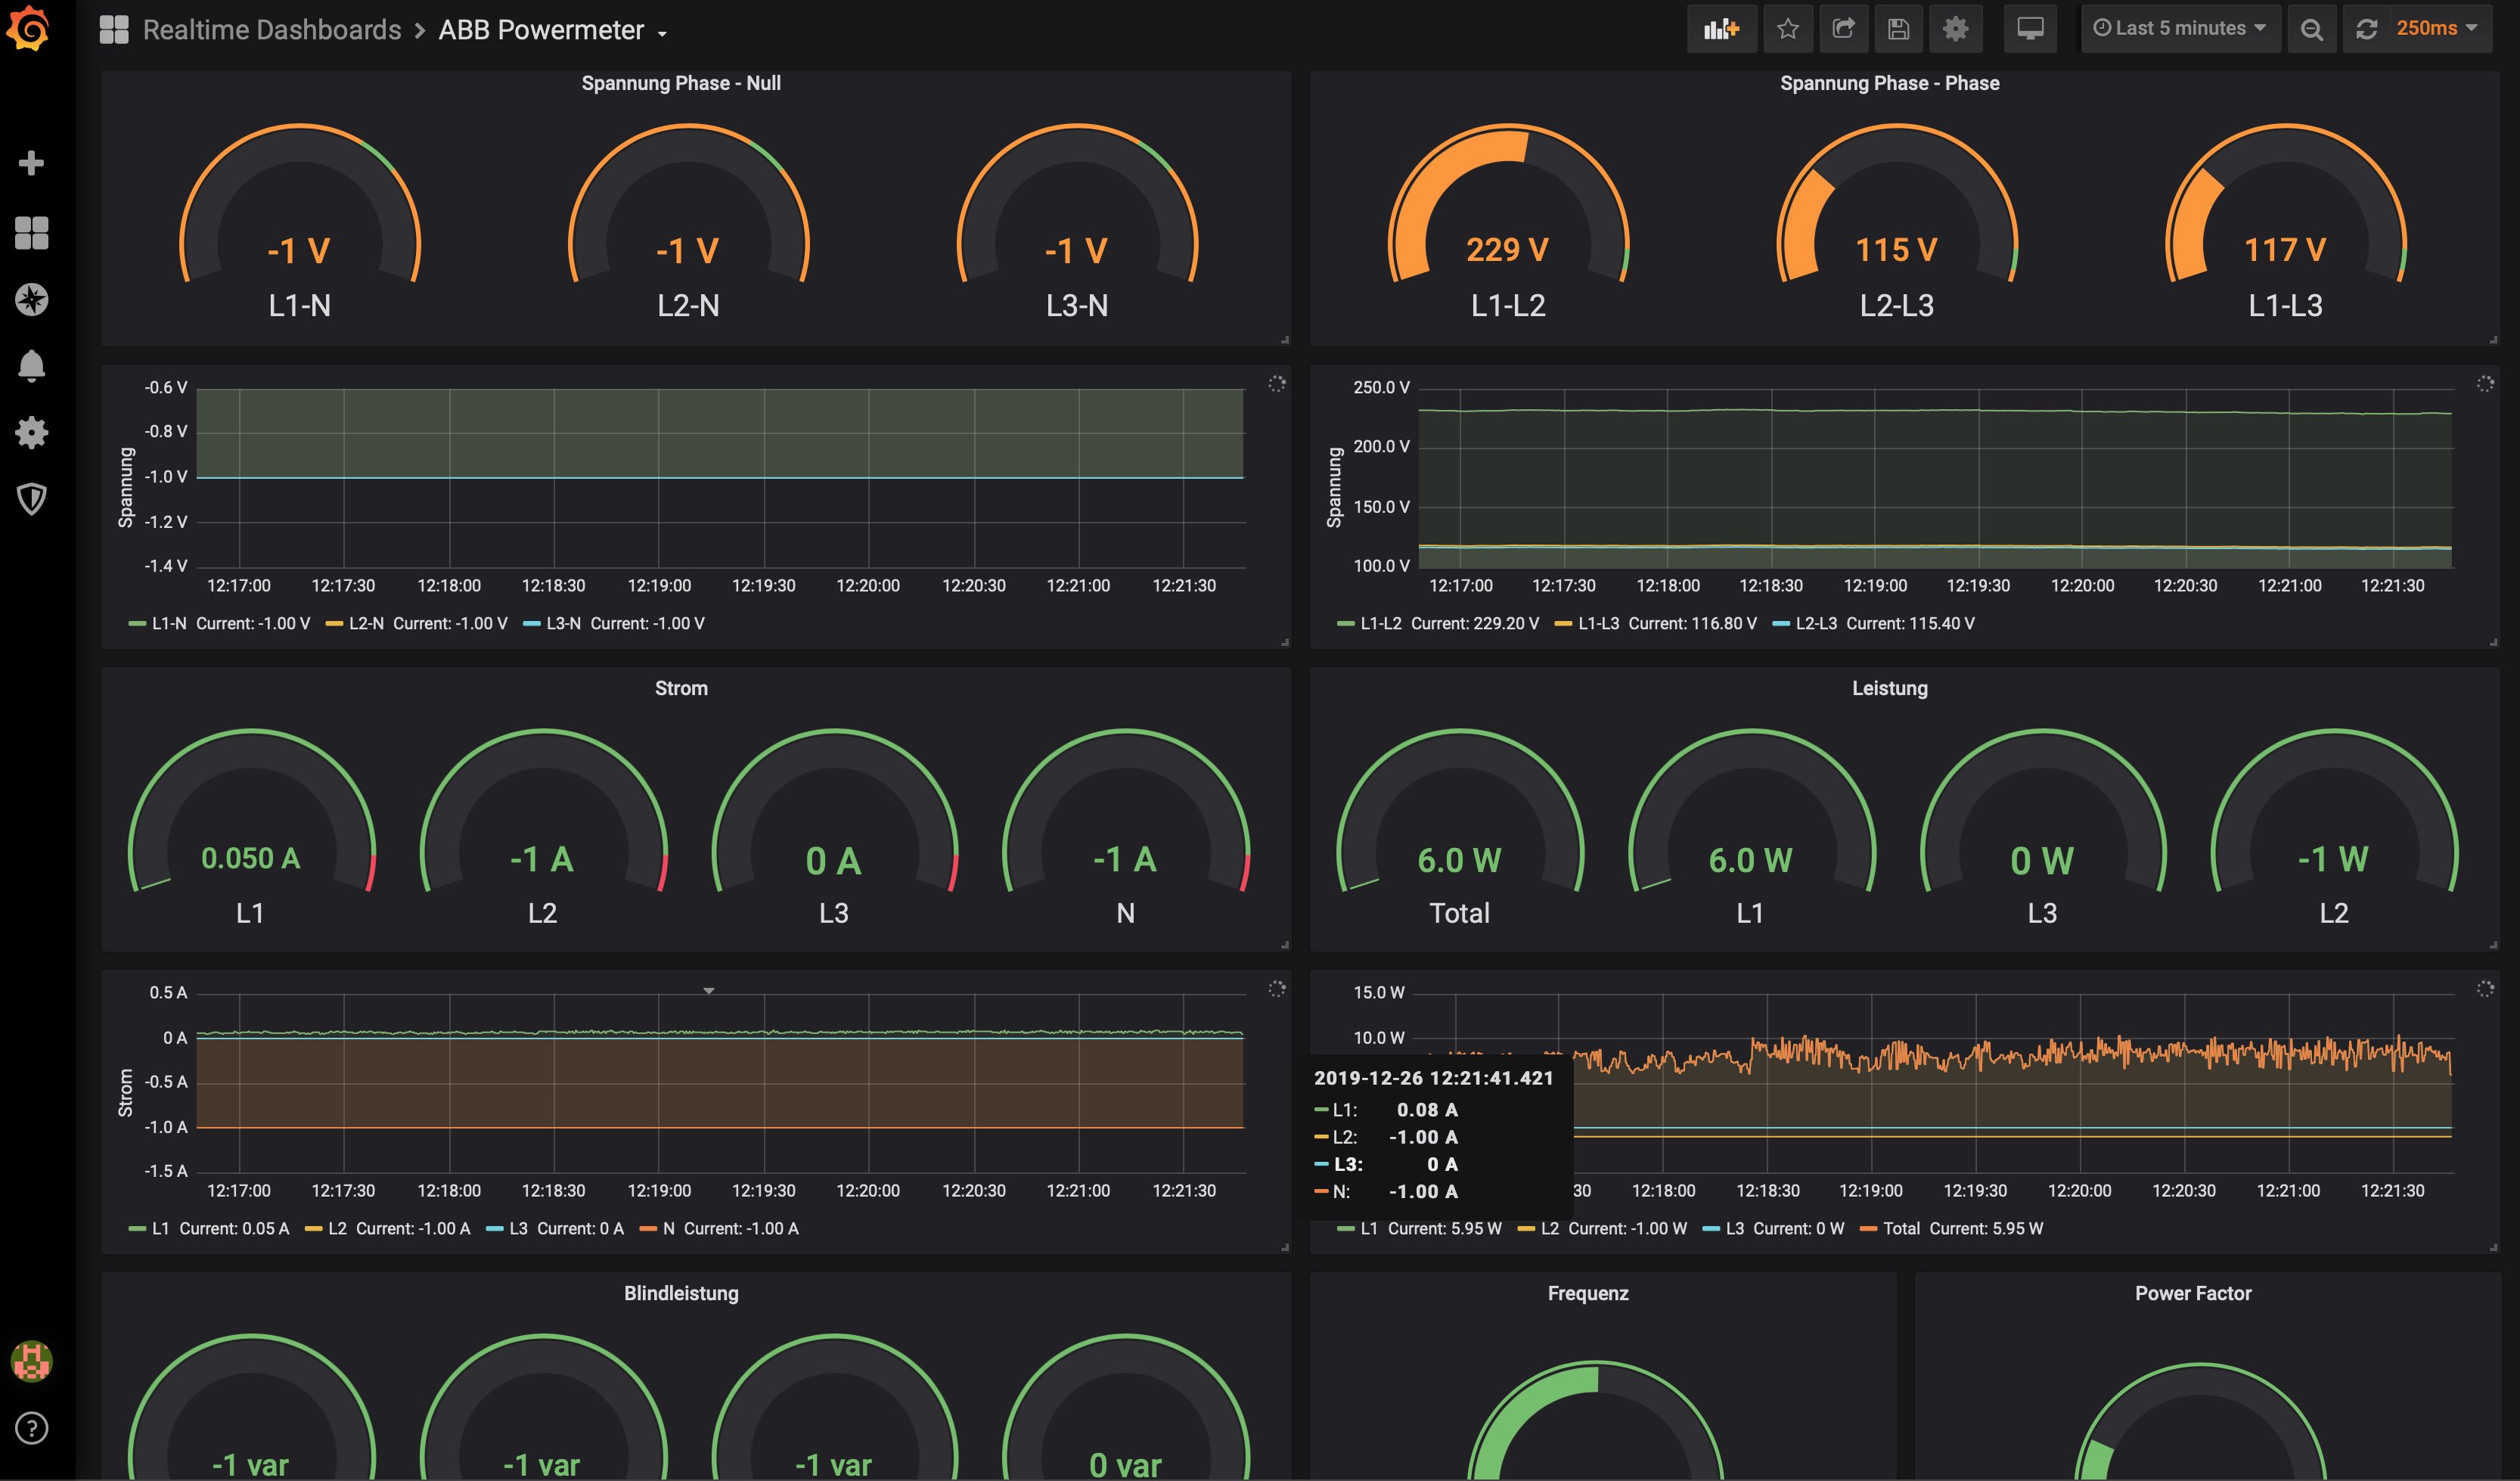The image size is (2520, 1481).
Task: Open the Server Admin shield icon
Action: (x=31, y=498)
